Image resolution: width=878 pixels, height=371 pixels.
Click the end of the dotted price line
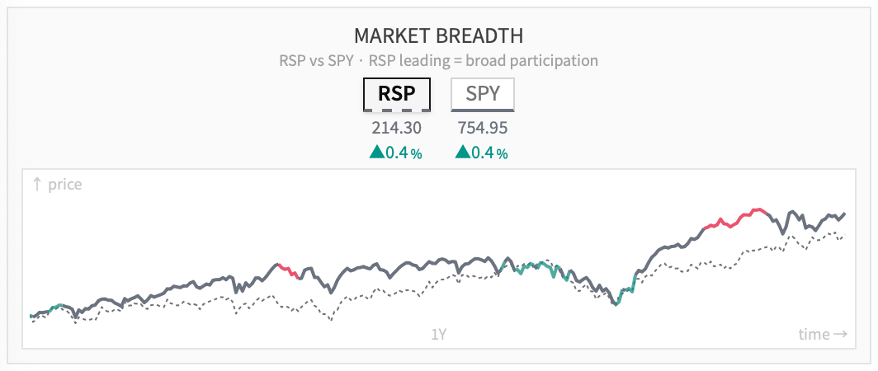pos(843,236)
